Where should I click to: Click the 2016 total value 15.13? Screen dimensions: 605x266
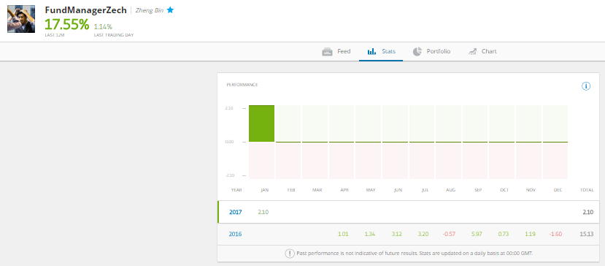tap(587, 234)
